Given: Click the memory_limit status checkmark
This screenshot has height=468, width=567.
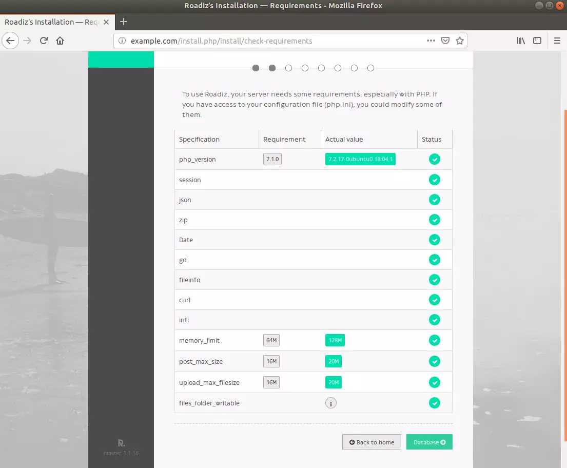Looking at the screenshot, I should pyautogui.click(x=434, y=340).
